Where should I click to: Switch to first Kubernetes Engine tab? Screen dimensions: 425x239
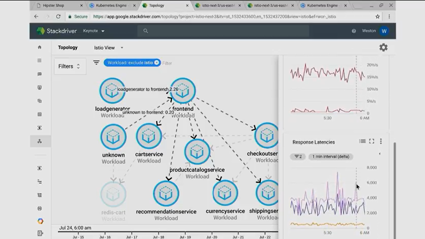pyautogui.click(x=111, y=6)
